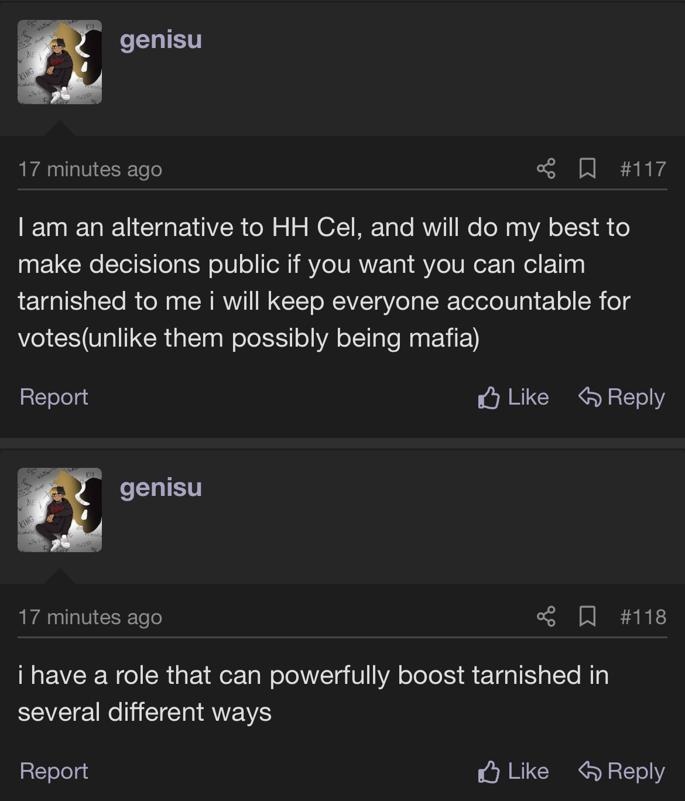Report post #118
The height and width of the screenshot is (801, 685).
54,771
